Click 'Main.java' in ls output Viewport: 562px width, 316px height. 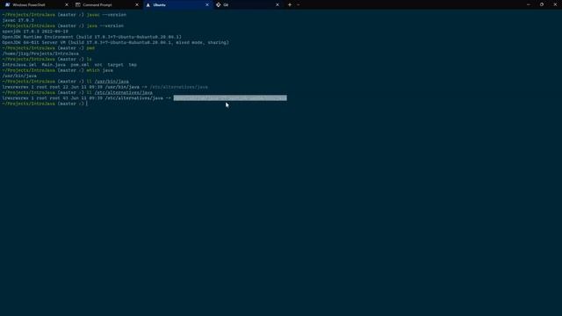pos(54,65)
